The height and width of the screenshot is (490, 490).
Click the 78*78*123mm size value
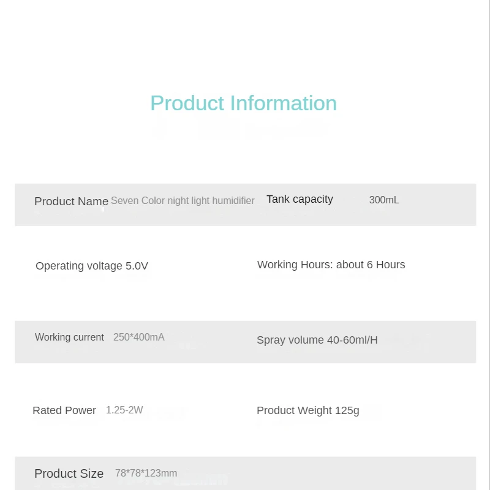tap(146, 473)
